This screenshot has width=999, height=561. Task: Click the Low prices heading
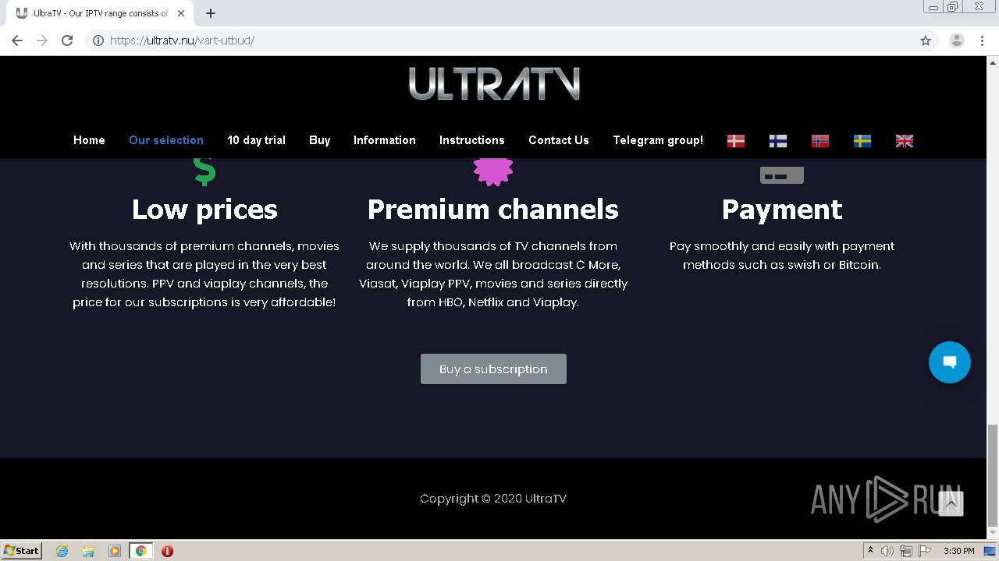(204, 209)
